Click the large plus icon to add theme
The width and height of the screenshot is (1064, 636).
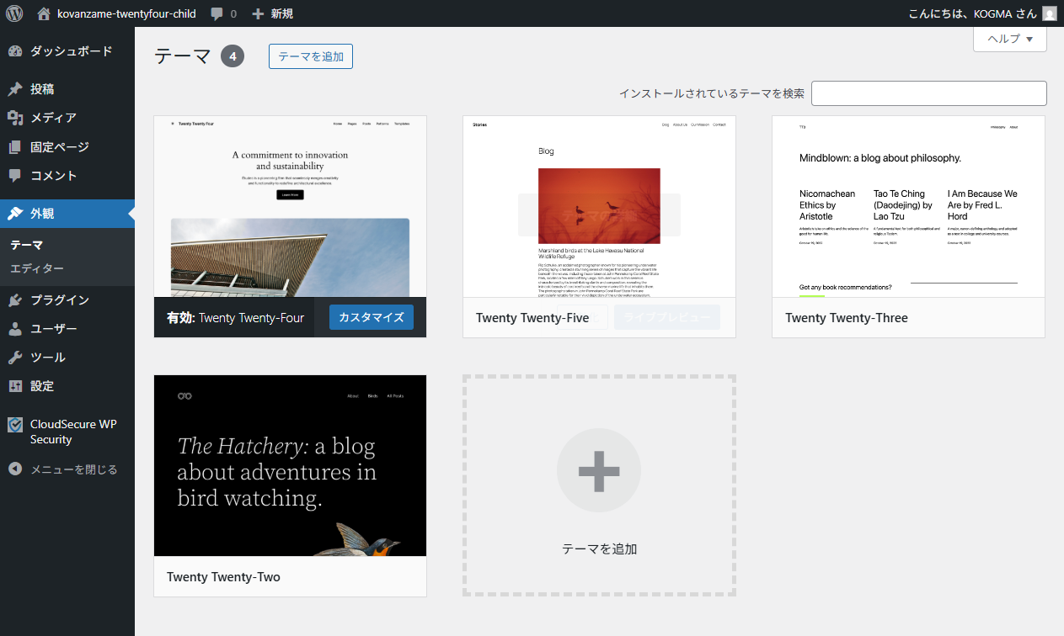tap(599, 470)
